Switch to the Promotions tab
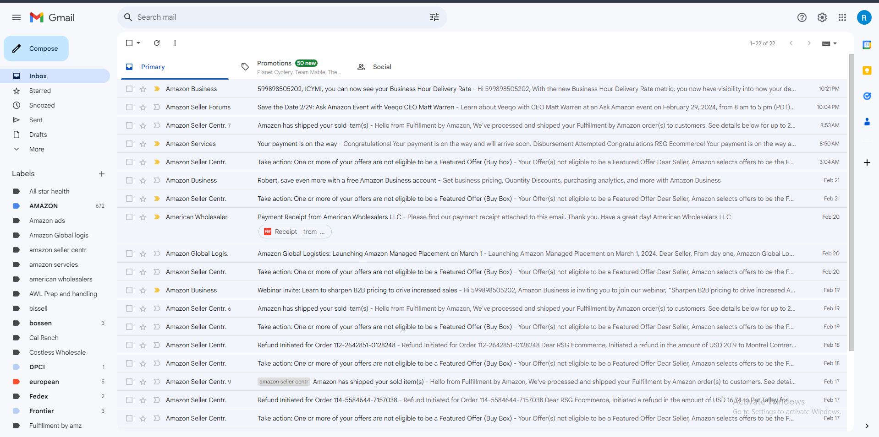The image size is (879, 437). click(292, 67)
